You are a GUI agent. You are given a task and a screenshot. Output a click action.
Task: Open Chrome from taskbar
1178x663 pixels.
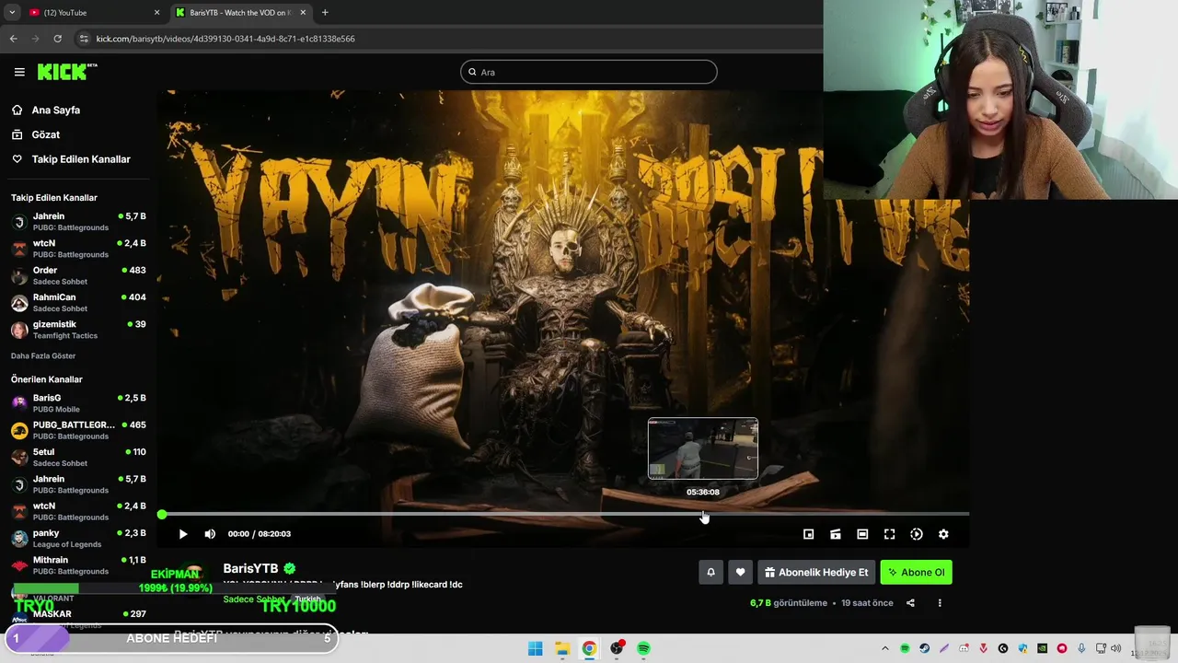tap(589, 648)
